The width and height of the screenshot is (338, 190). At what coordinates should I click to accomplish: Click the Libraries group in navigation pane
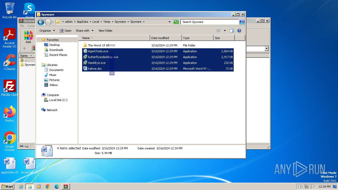click(x=52, y=65)
